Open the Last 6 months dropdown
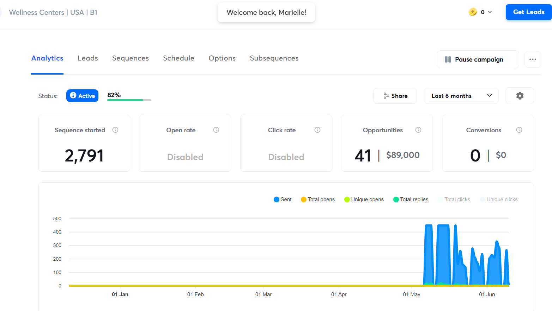552x311 pixels. click(461, 96)
